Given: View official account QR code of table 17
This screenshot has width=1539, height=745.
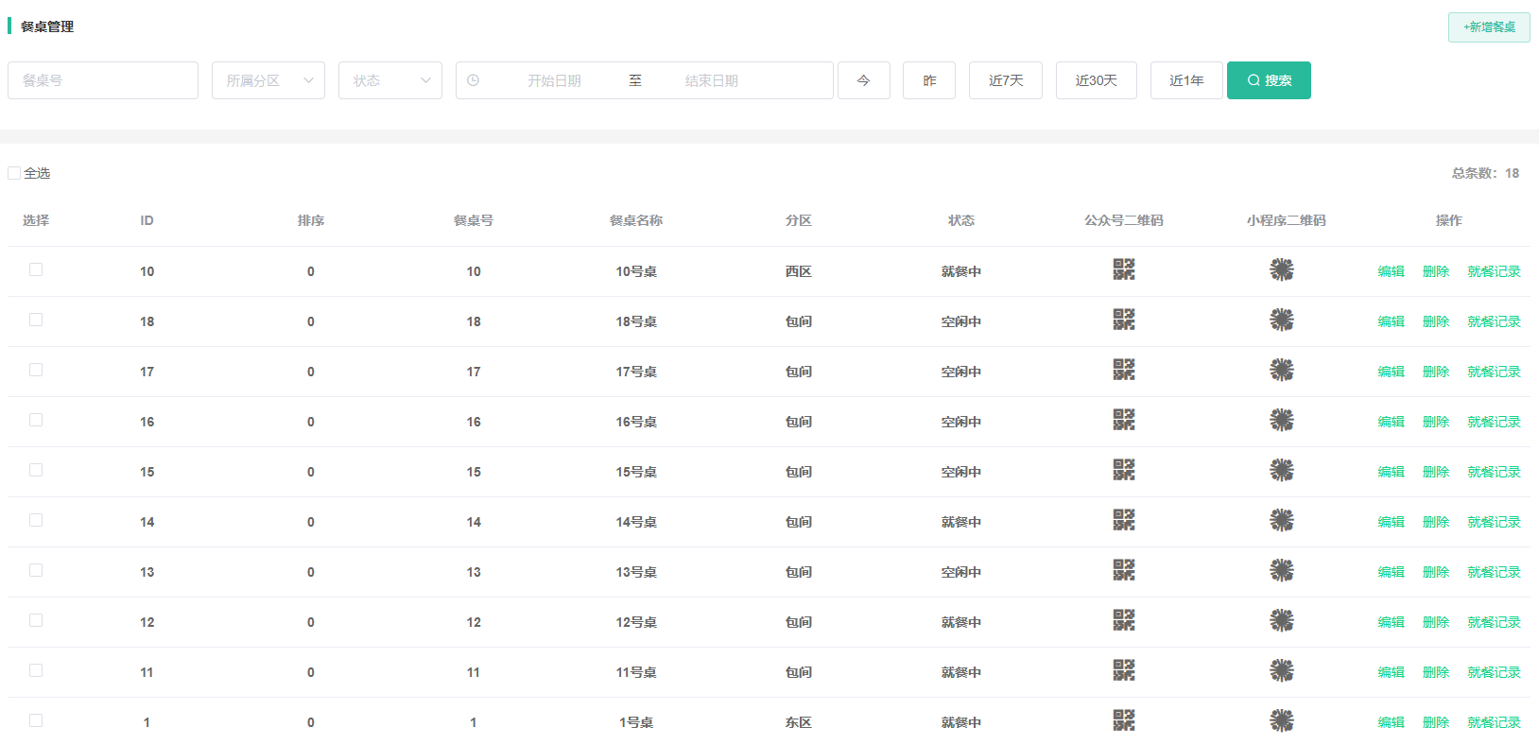Looking at the screenshot, I should pyautogui.click(x=1123, y=371).
